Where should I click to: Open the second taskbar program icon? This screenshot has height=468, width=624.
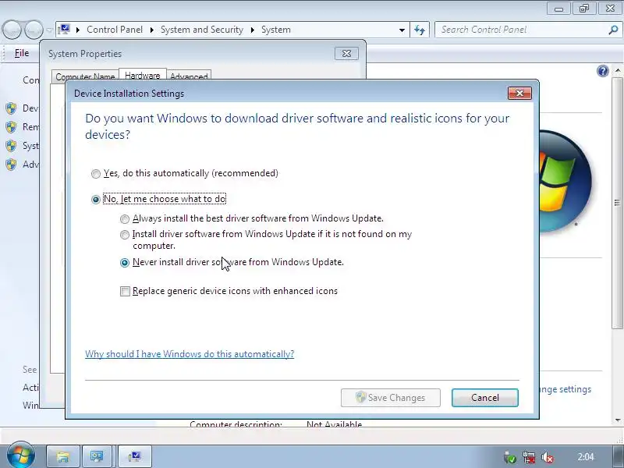point(97,456)
